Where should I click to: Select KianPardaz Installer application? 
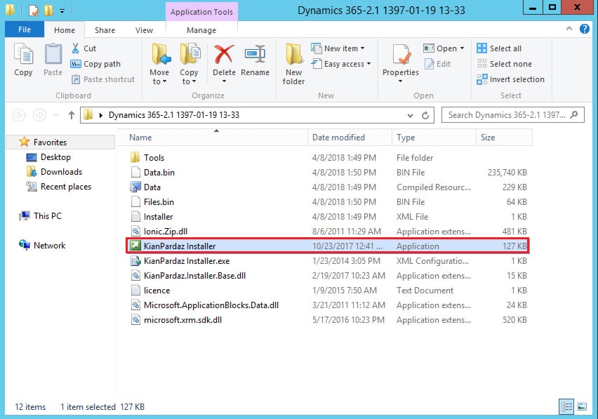point(328,246)
